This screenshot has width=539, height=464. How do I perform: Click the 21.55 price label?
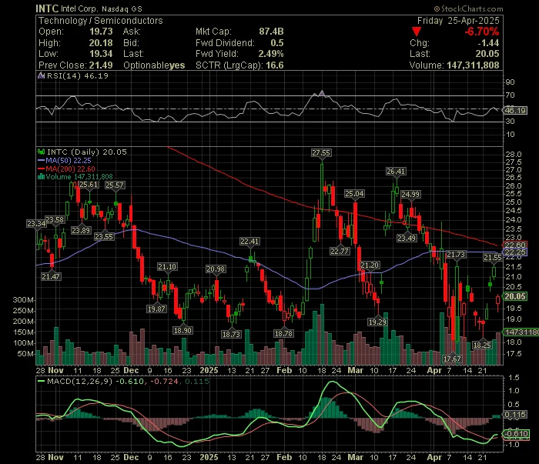point(493,258)
